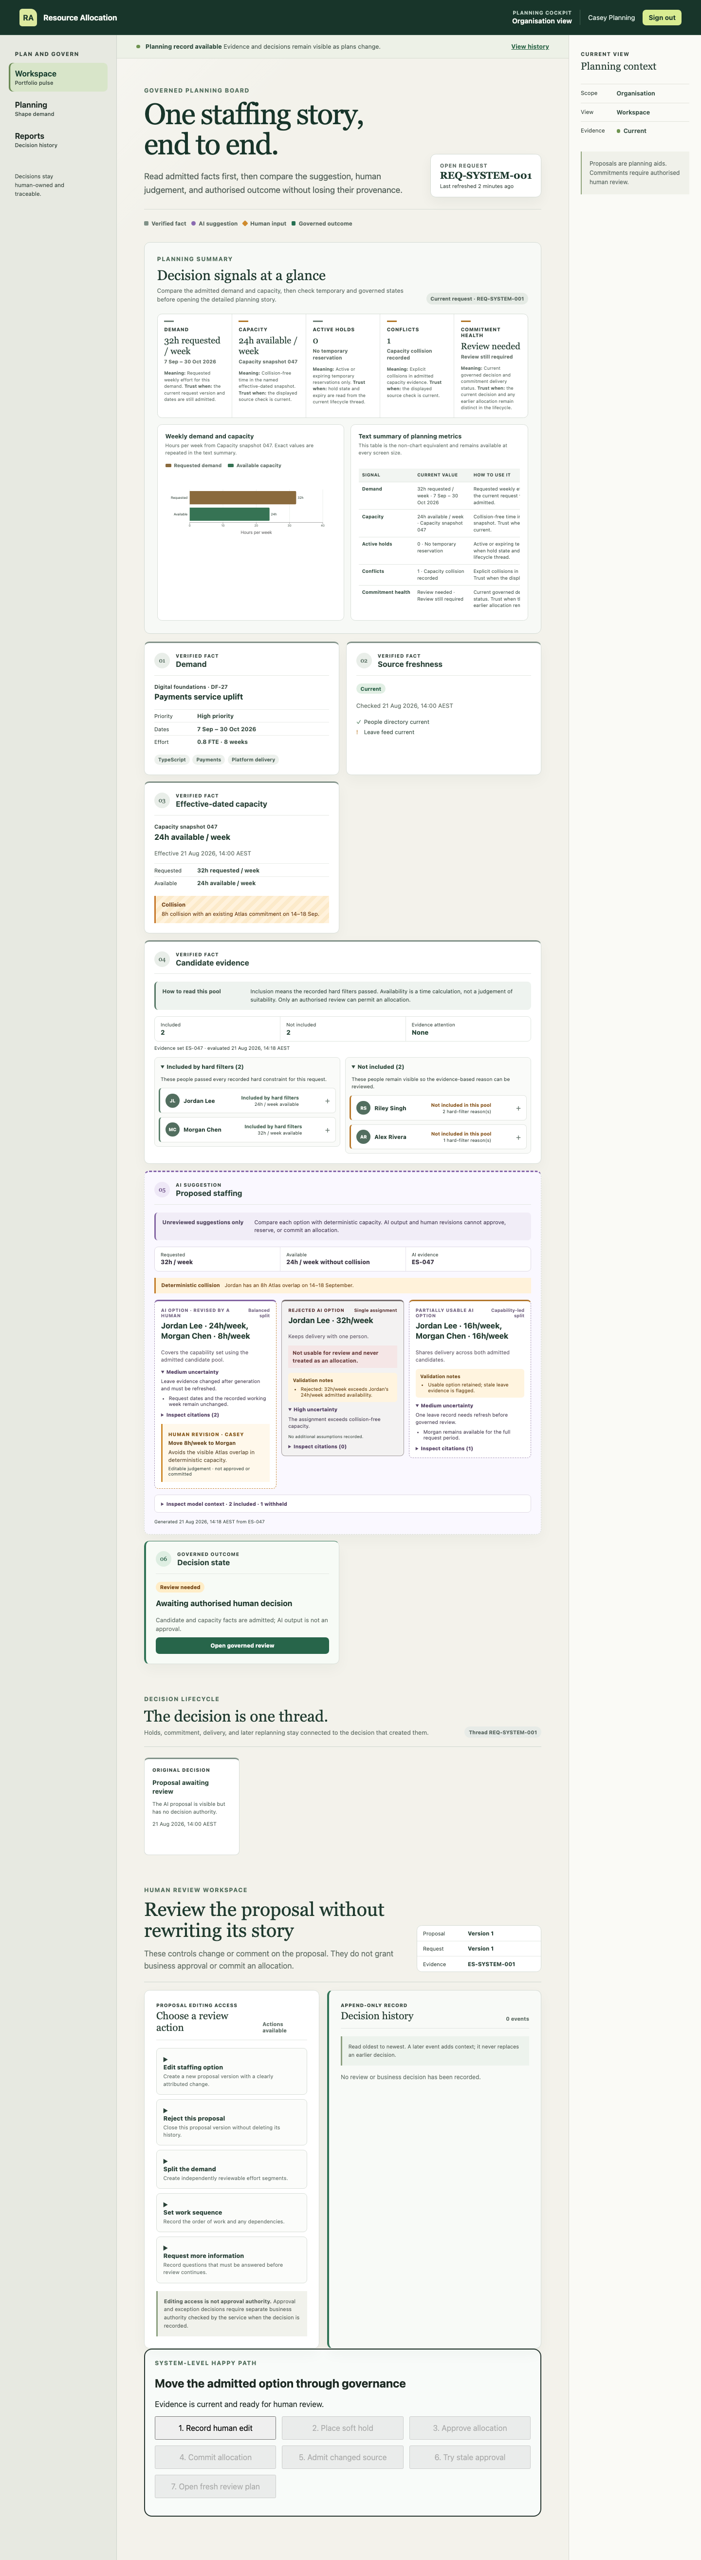Click the brown Requested bar in chart
Screen dimensions: 701x2560
coord(242,497)
